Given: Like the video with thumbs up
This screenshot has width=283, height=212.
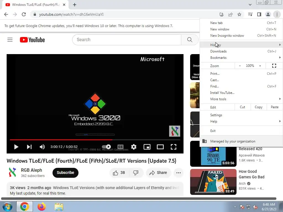Looking at the screenshot, I should (119, 173).
